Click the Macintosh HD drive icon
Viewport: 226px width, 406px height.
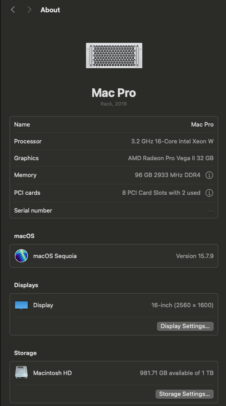pyautogui.click(x=21, y=373)
